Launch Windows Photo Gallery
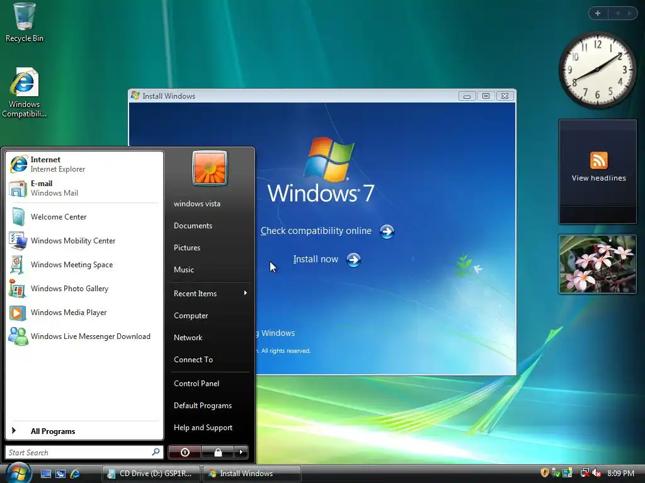The image size is (645, 483). click(84, 288)
